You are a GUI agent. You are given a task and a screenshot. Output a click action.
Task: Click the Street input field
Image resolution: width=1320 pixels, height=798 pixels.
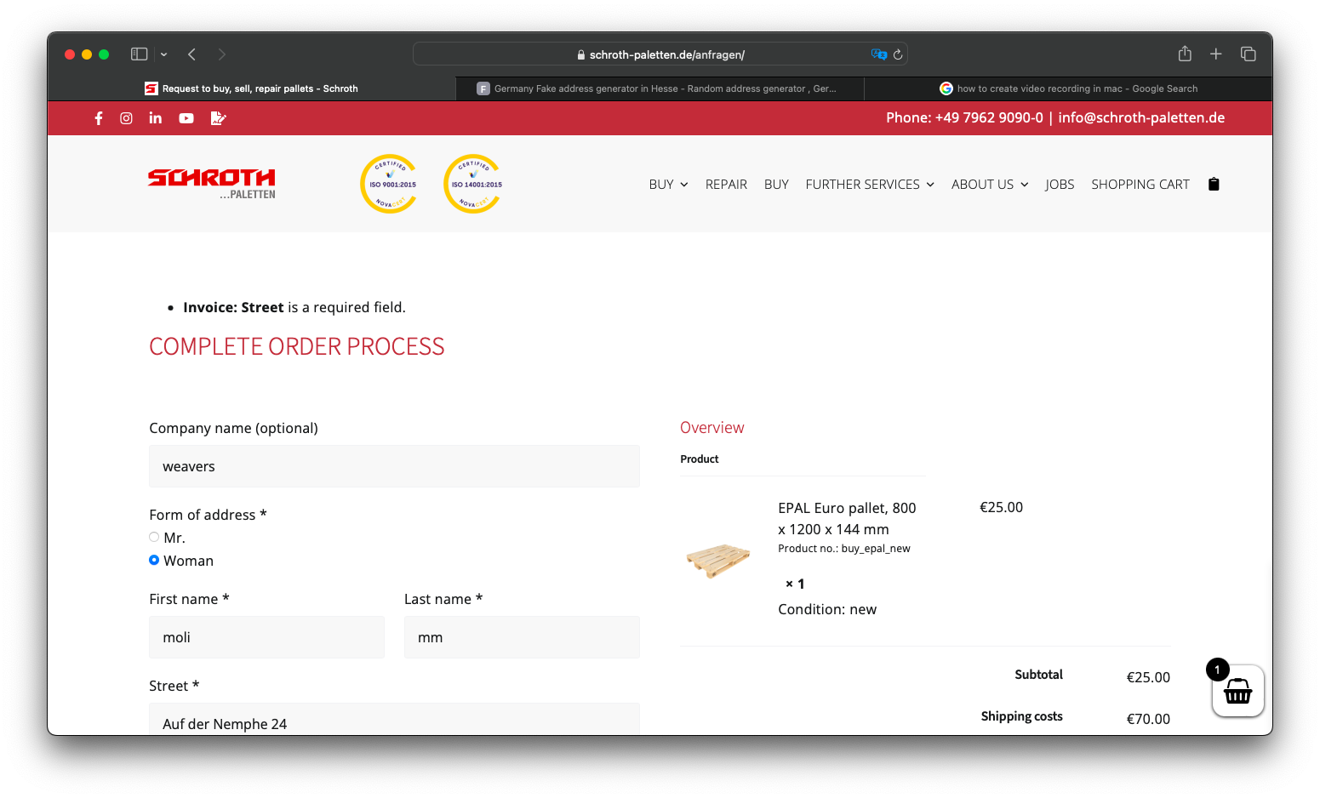click(394, 719)
